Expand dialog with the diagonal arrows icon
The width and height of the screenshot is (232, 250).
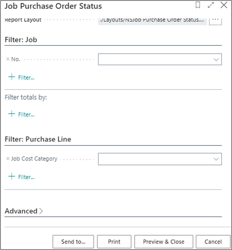coord(211,5)
